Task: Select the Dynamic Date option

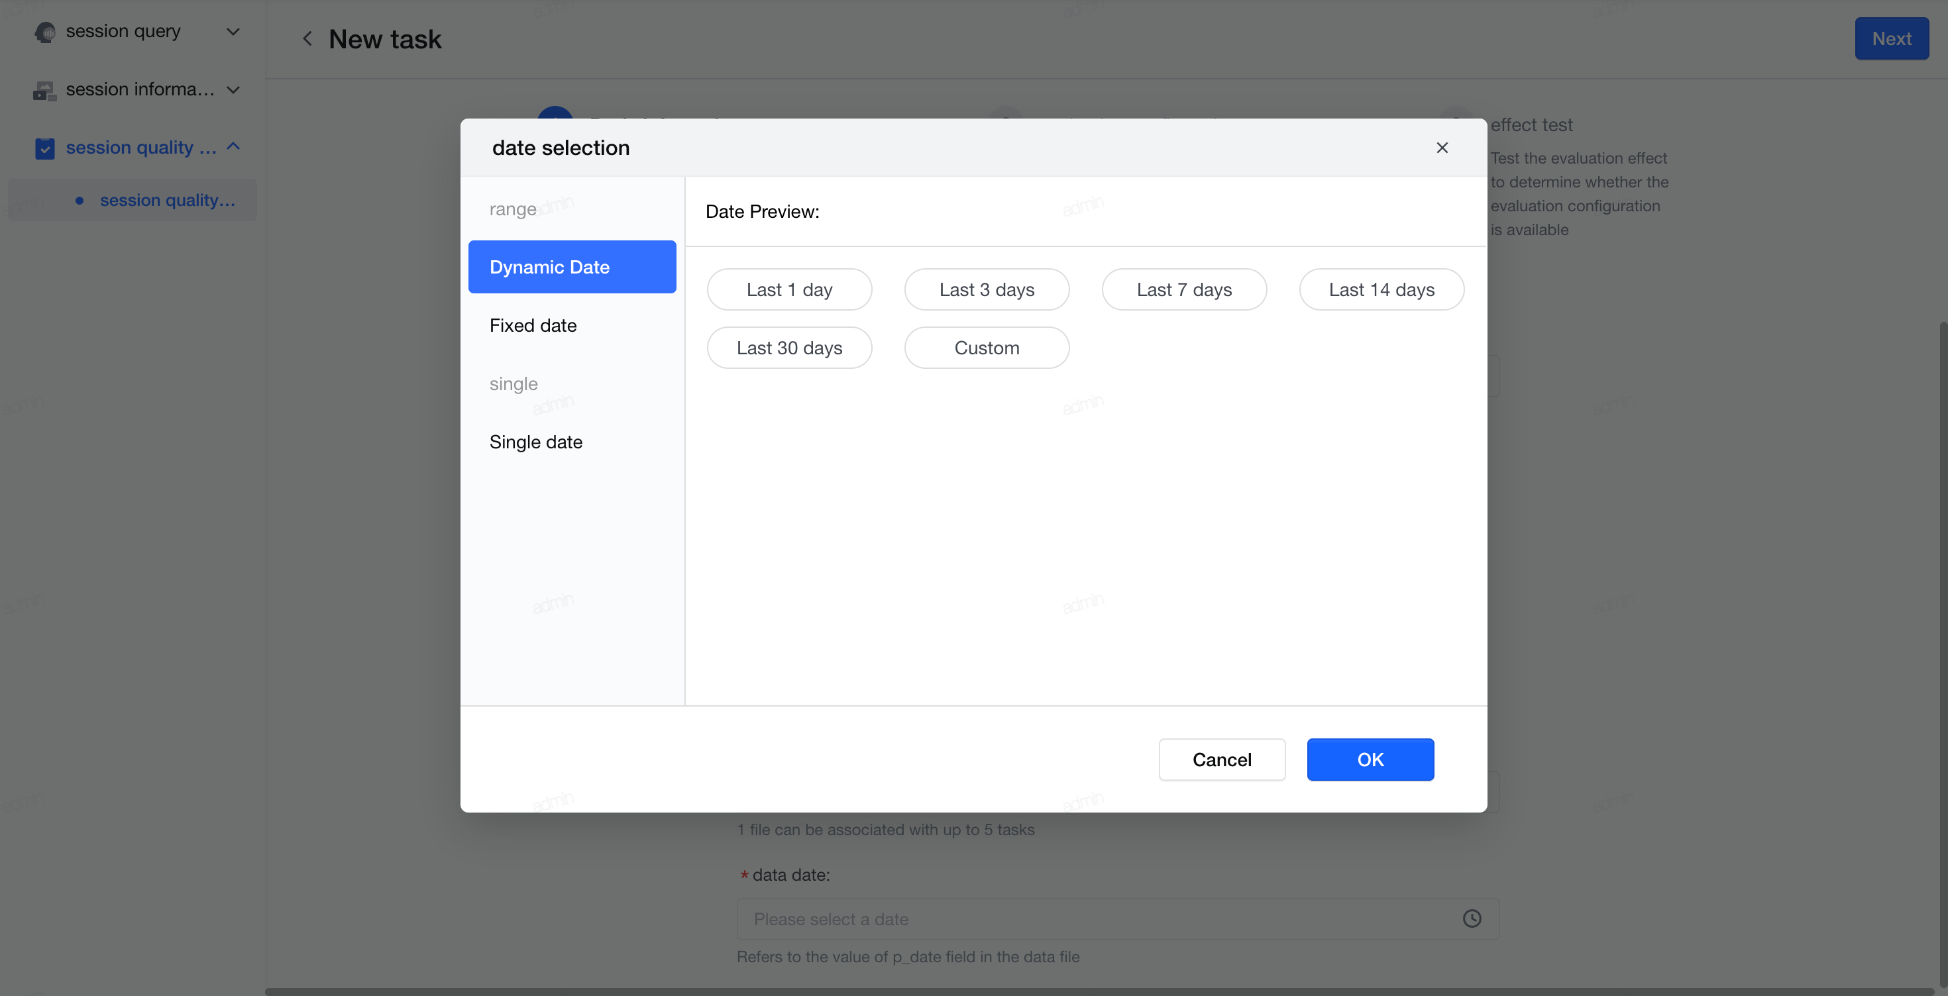Action: [572, 267]
